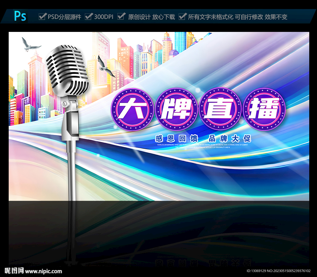The width and height of the screenshot is (317, 277).
Task: Toggle the PSD分层源件 checkbox
Action: [42, 16]
